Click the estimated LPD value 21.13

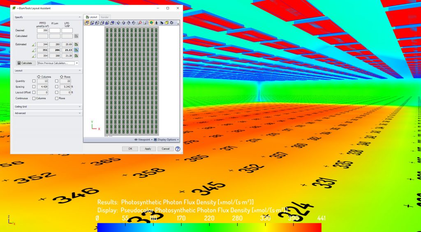(67, 50)
